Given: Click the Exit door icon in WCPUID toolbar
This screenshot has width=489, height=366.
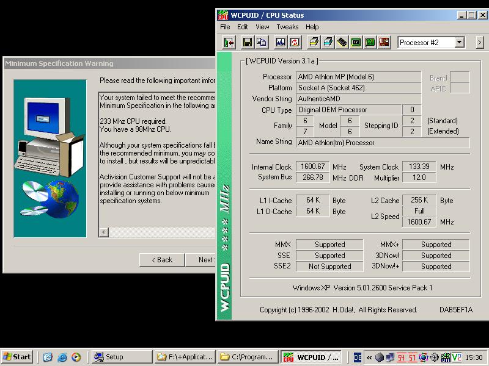Looking at the screenshot, I should pyautogui.click(x=229, y=42).
